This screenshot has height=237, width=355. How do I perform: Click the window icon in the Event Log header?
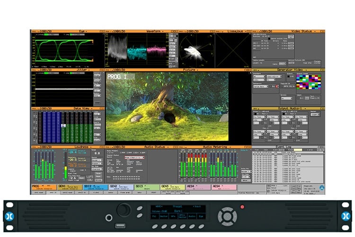tap(320, 147)
